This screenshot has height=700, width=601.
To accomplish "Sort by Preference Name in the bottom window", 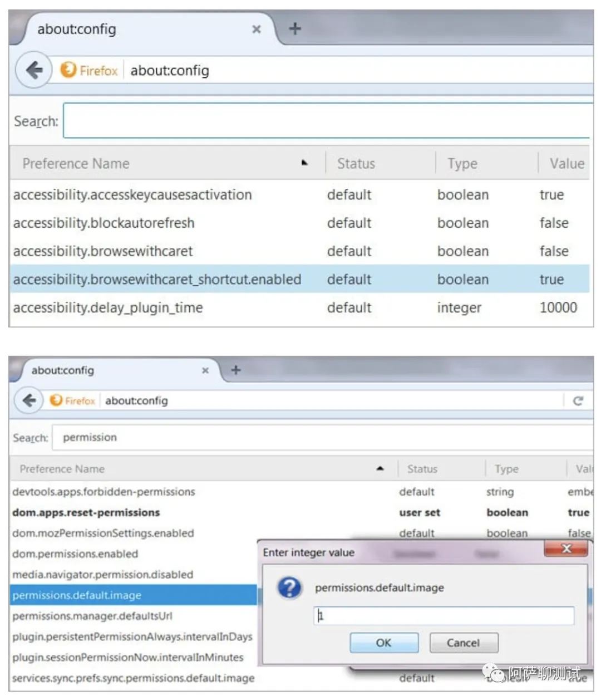I will (x=62, y=469).
